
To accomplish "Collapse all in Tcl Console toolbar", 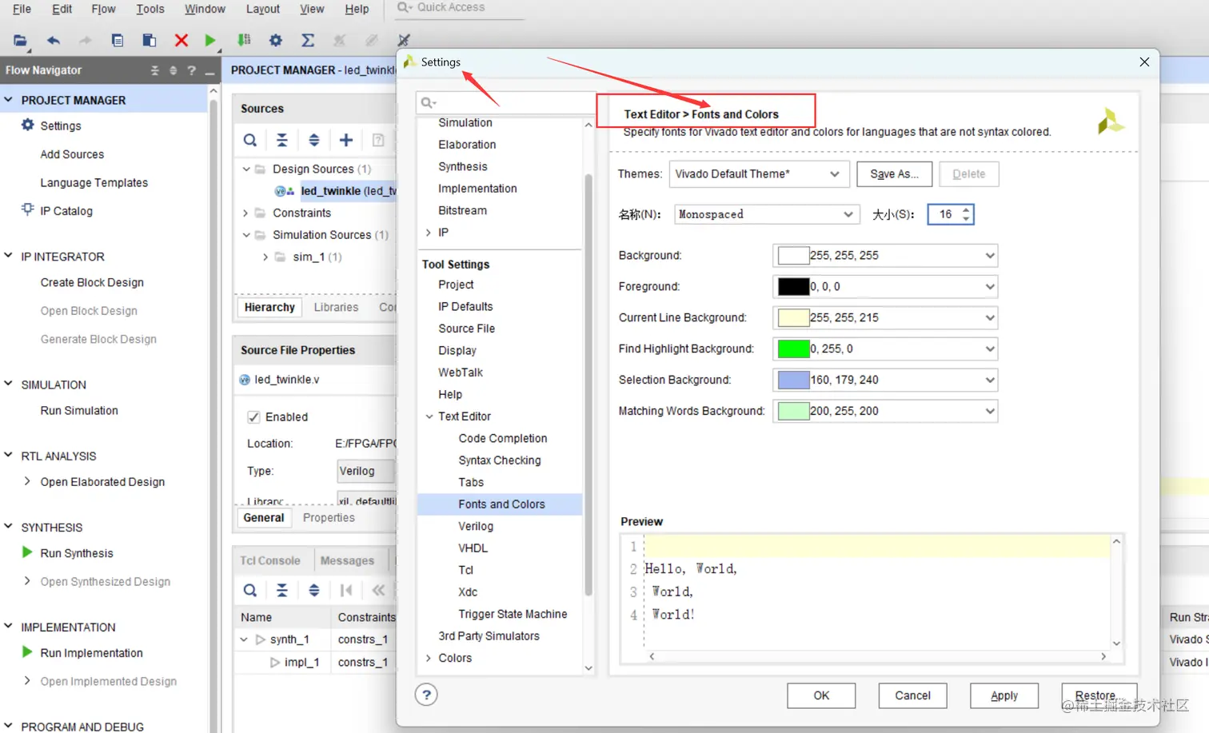I will pyautogui.click(x=282, y=590).
